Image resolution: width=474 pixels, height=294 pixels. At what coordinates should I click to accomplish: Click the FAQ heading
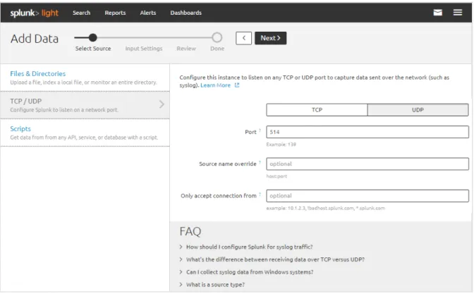(190, 231)
